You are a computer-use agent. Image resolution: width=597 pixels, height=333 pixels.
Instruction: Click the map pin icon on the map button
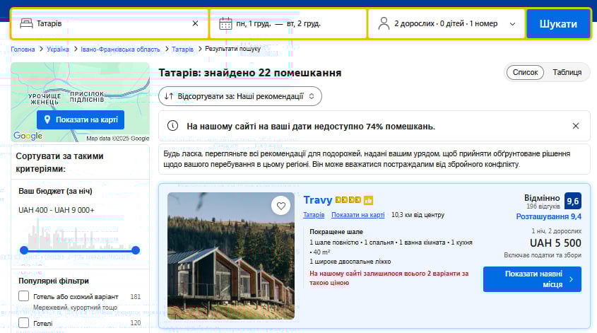(47, 119)
